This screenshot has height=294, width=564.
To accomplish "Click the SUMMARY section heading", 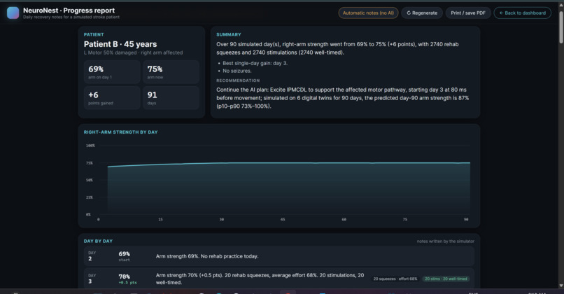I will [x=228, y=34].
